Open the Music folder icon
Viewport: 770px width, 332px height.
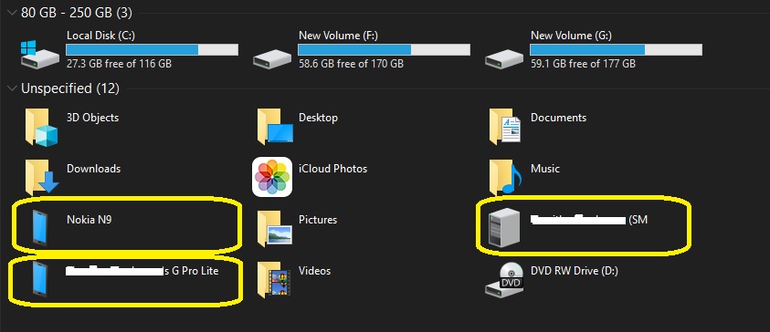point(505,177)
